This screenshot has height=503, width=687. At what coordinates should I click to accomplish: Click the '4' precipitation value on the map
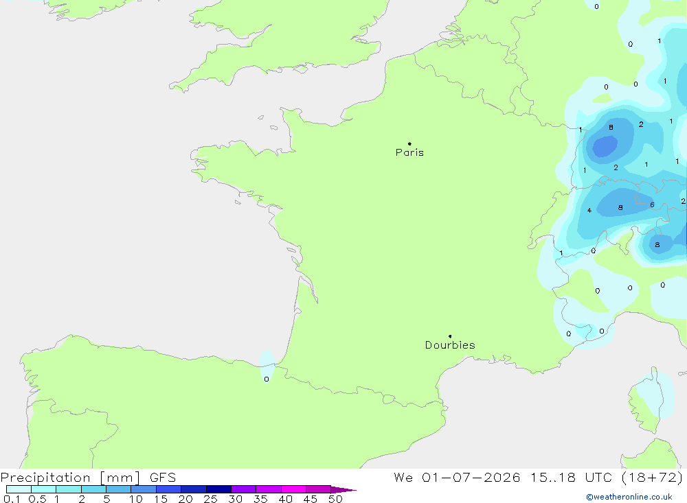[589, 211]
